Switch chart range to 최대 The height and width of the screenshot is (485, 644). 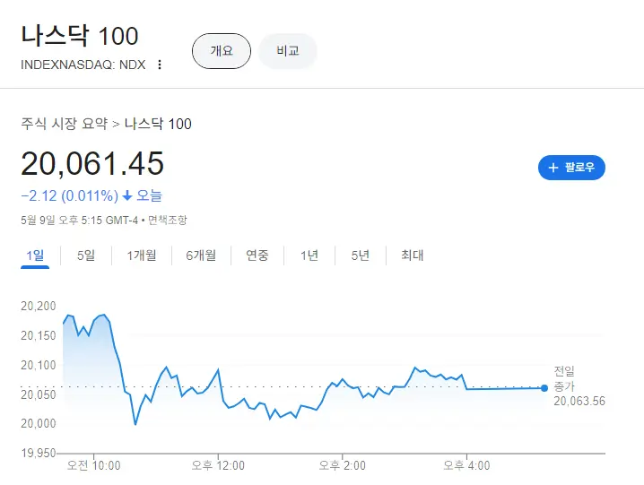click(x=413, y=255)
